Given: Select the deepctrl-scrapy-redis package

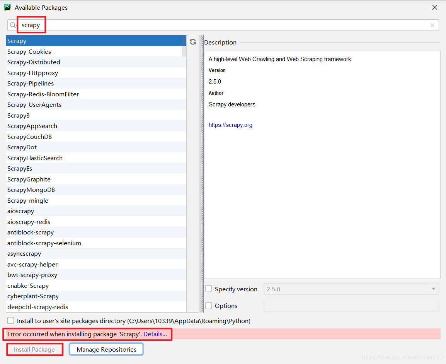Looking at the screenshot, I should pyautogui.click(x=96, y=307).
